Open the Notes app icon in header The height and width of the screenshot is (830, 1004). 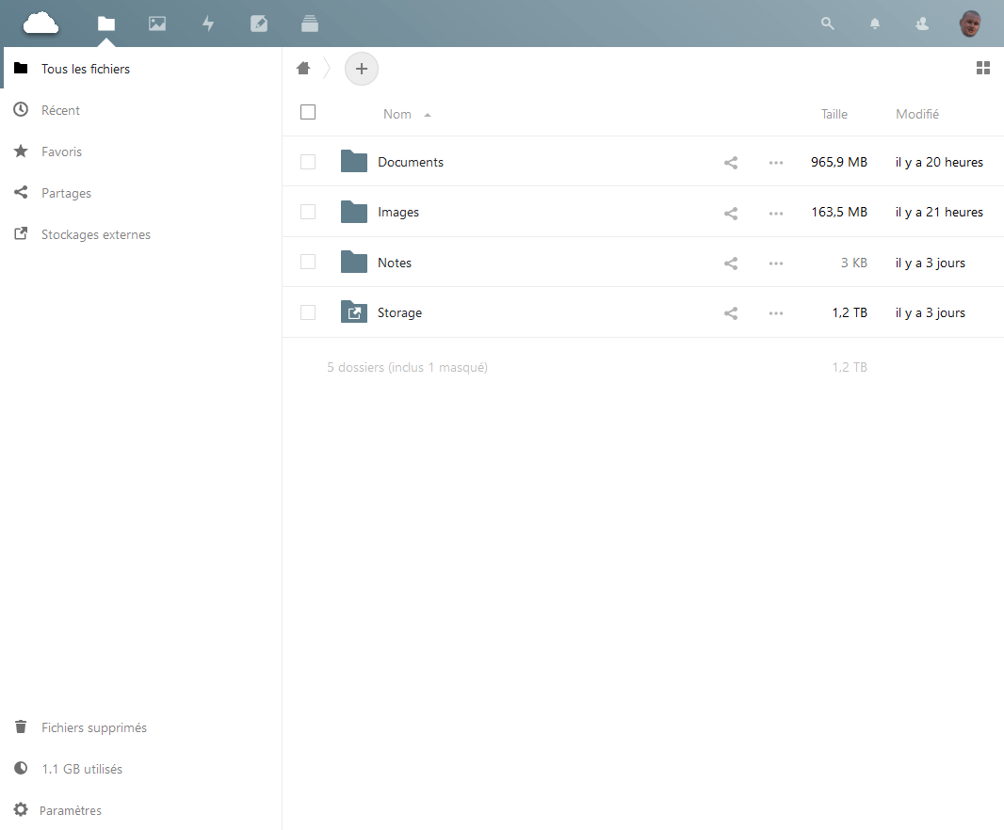coord(259,24)
